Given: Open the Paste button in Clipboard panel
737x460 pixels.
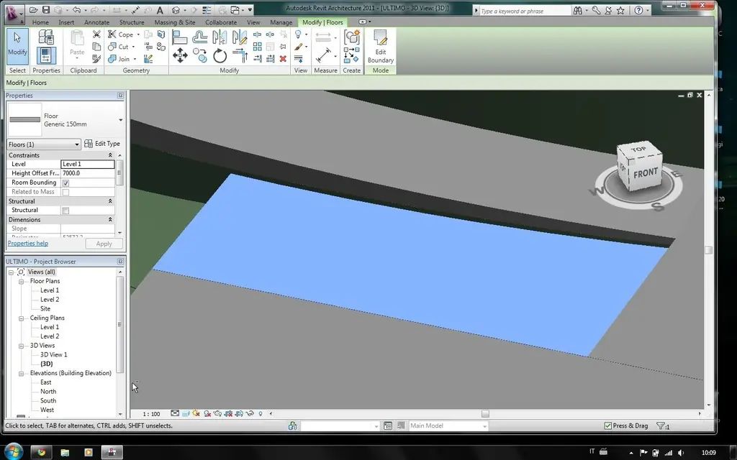Looking at the screenshot, I should (x=77, y=46).
